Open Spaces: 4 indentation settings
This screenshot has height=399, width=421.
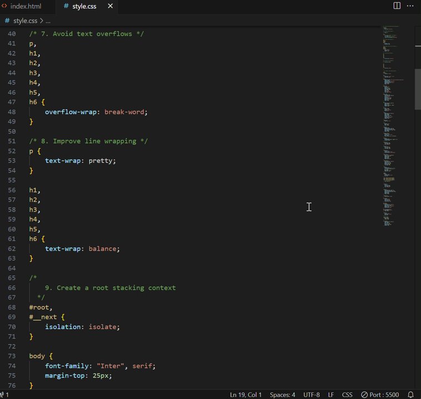282,395
